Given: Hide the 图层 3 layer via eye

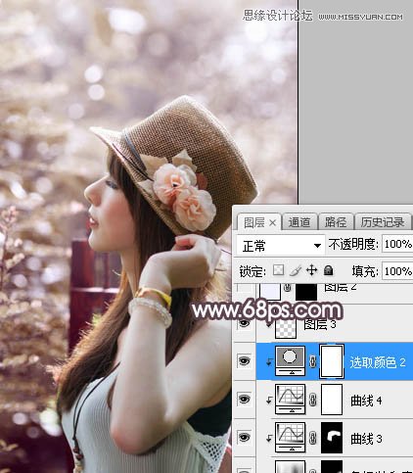Looking at the screenshot, I should (244, 323).
